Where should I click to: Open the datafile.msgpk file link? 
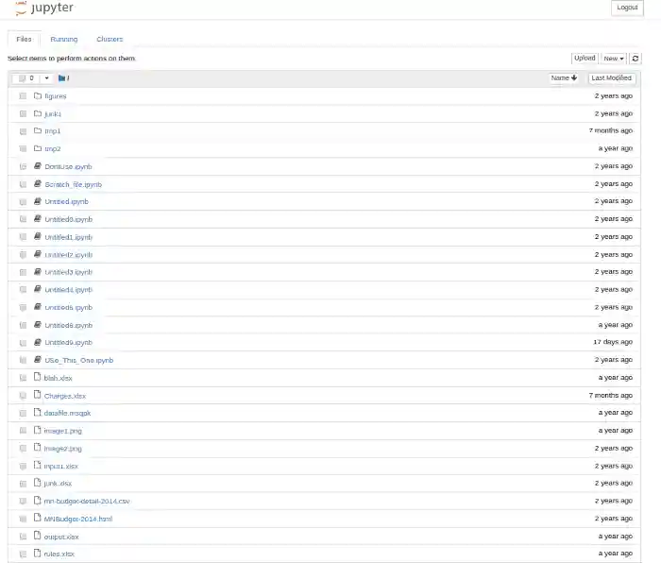(67, 414)
